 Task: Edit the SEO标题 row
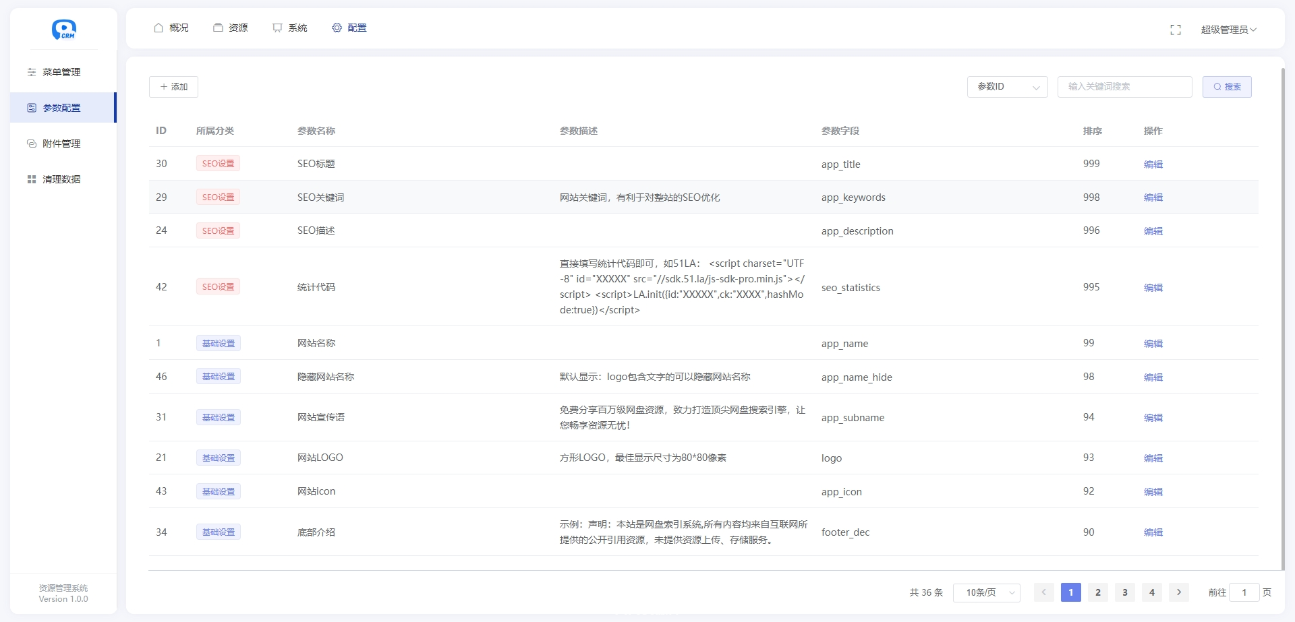[1153, 164]
